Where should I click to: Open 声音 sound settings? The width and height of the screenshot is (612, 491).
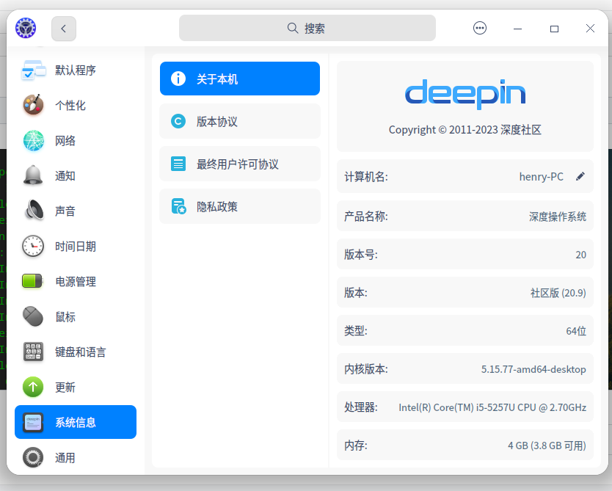click(65, 211)
